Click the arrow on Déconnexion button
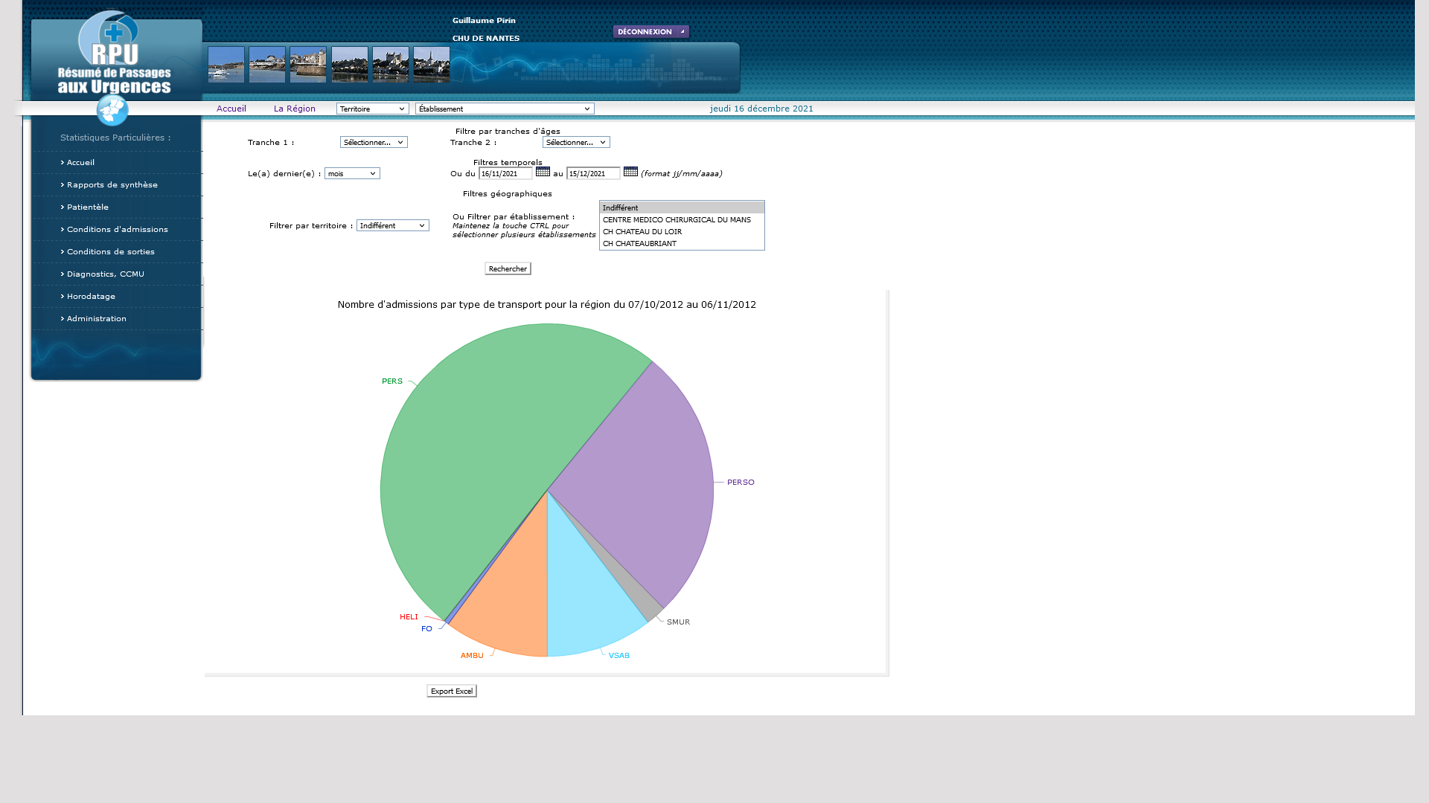This screenshot has width=1429, height=803. (x=682, y=31)
